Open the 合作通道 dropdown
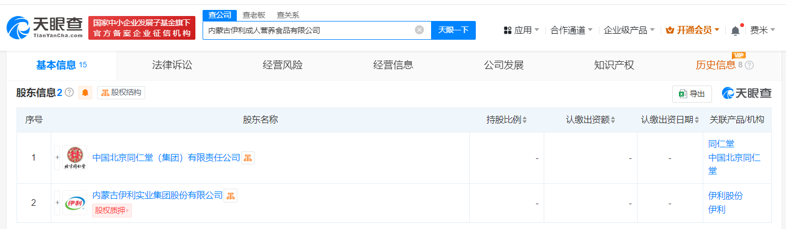 tap(571, 30)
